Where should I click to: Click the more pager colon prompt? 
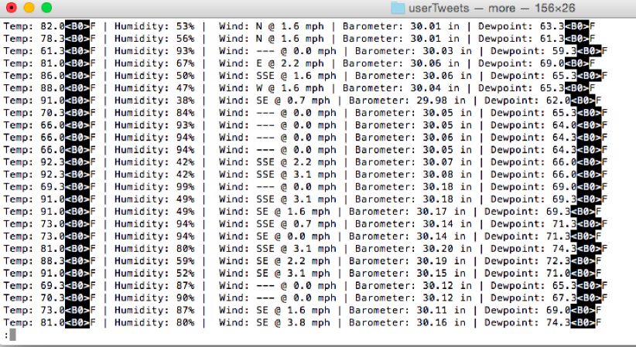[x=6, y=335]
